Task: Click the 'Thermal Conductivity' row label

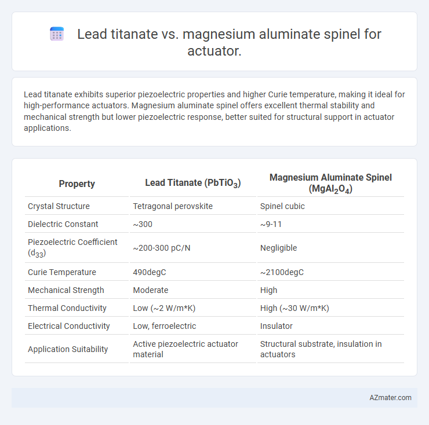Action: [x=67, y=308]
